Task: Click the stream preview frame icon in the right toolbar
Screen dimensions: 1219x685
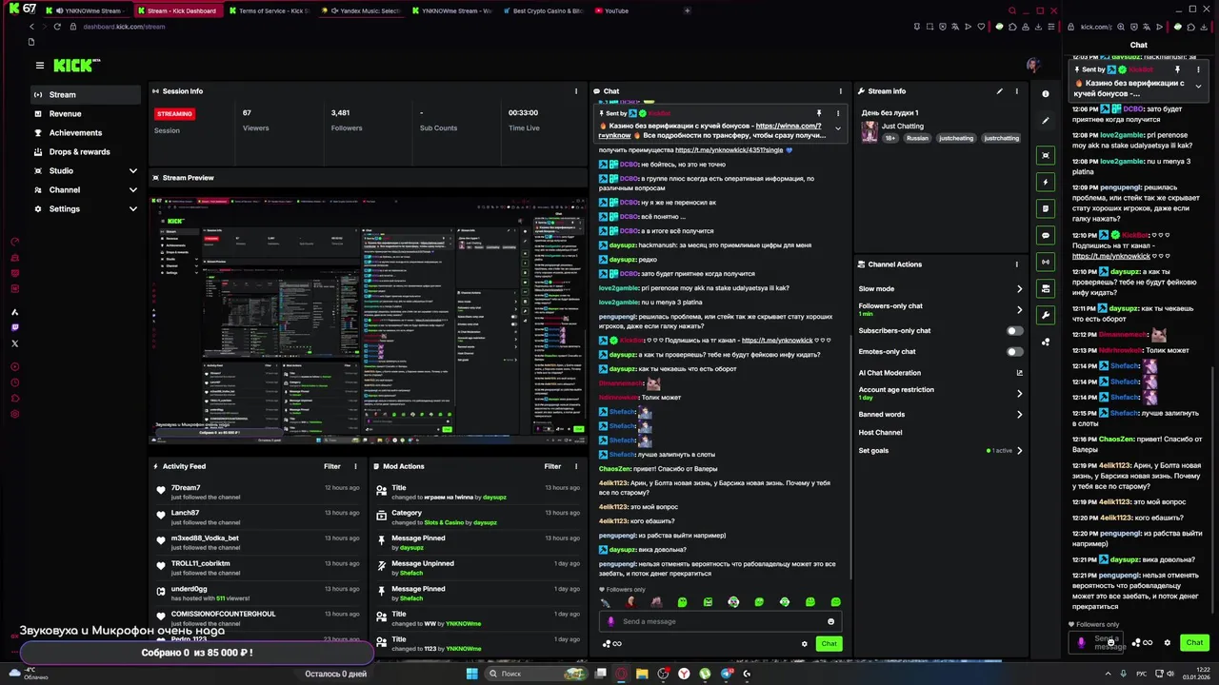Action: click(1046, 155)
